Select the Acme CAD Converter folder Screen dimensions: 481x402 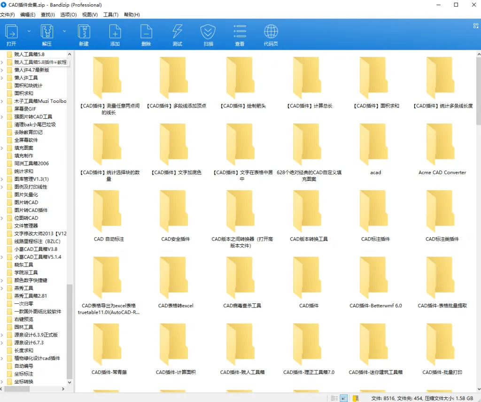point(442,149)
